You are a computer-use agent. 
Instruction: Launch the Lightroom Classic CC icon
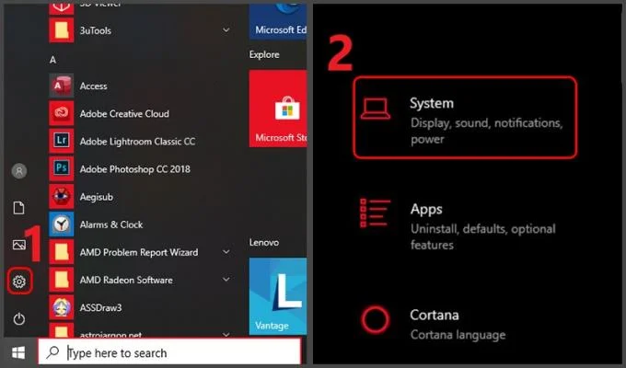click(61, 141)
